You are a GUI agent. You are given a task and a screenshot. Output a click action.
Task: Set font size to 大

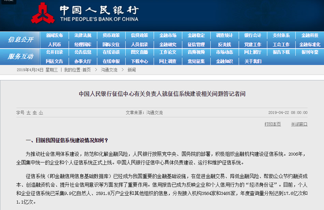(x=29, y=113)
